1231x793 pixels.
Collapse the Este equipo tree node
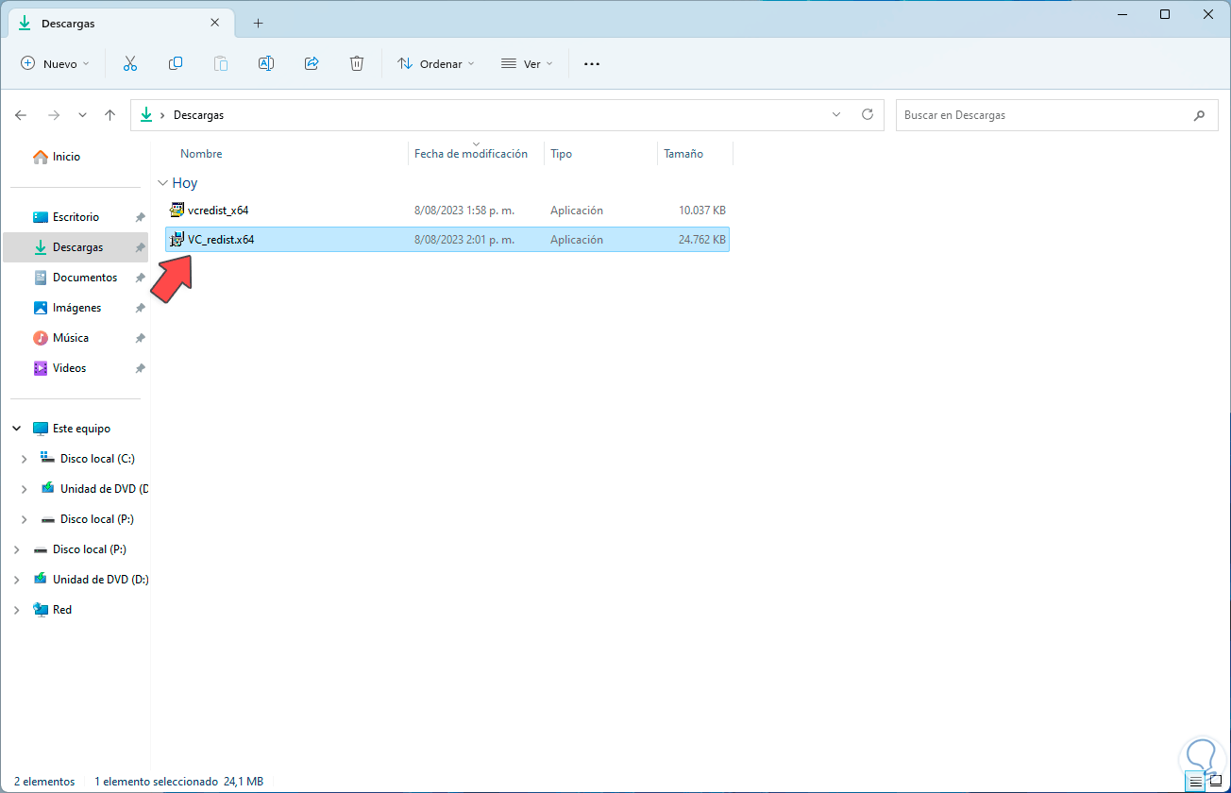tap(17, 429)
